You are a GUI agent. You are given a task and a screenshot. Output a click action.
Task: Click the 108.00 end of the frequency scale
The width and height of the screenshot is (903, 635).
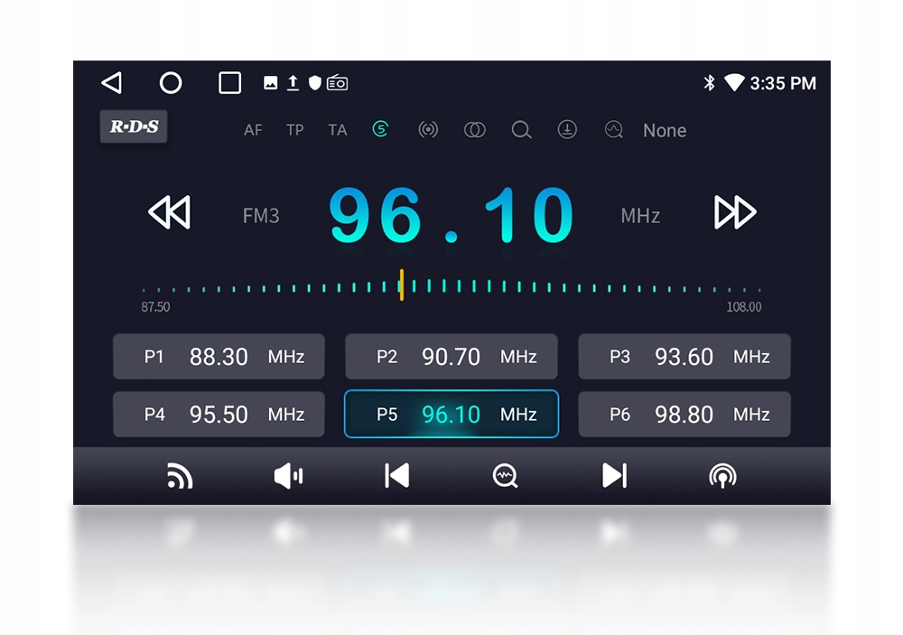click(x=743, y=307)
